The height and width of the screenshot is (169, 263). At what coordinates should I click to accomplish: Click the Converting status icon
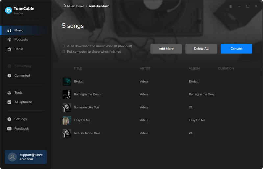click(x=9, y=66)
